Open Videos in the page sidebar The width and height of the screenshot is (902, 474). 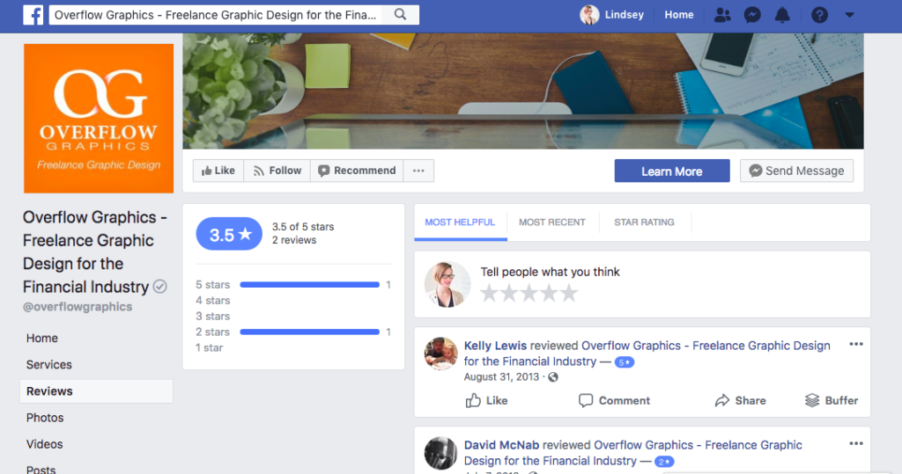click(44, 444)
